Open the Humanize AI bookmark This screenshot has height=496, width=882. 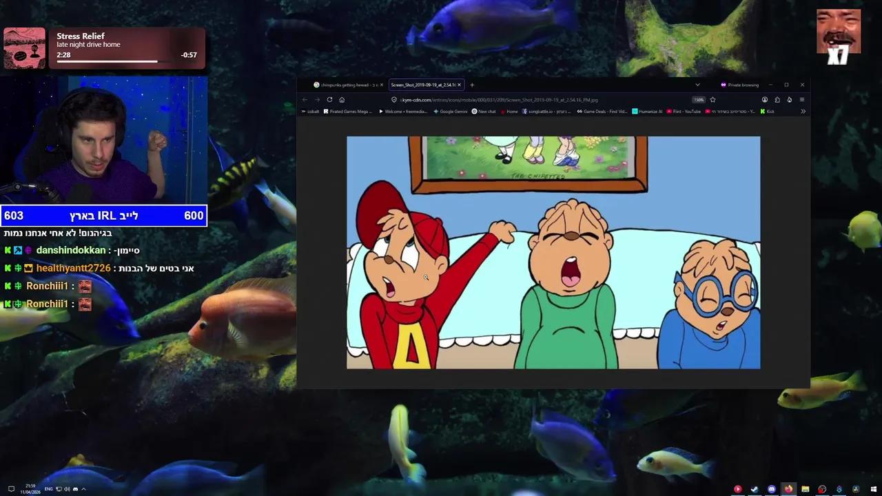click(x=647, y=112)
